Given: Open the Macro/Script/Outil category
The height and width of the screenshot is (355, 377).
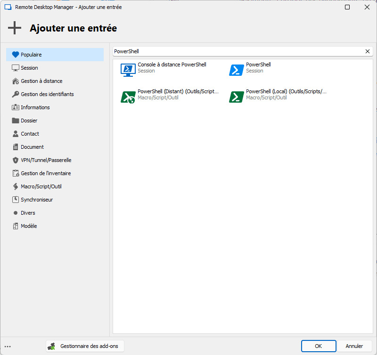Looking at the screenshot, I should [41, 186].
